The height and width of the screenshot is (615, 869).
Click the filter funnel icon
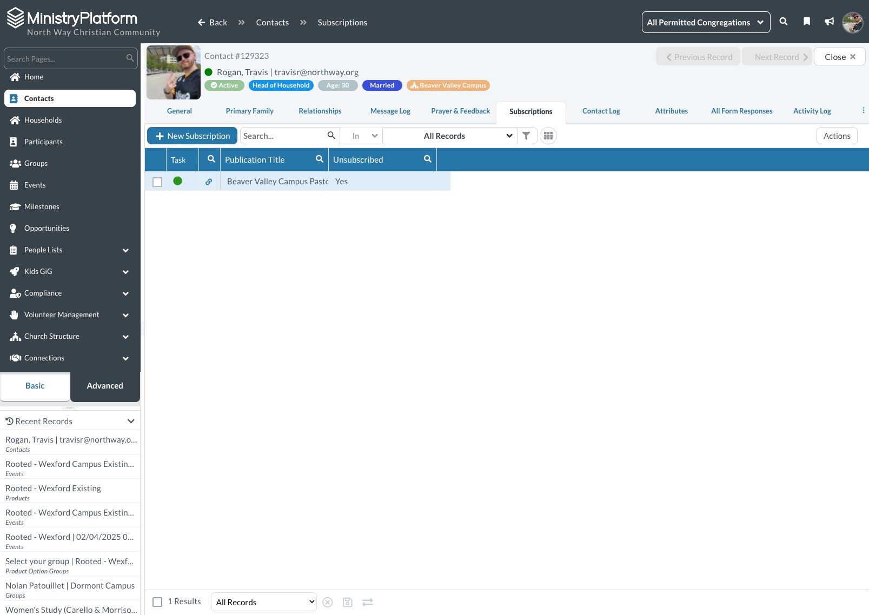pos(526,136)
